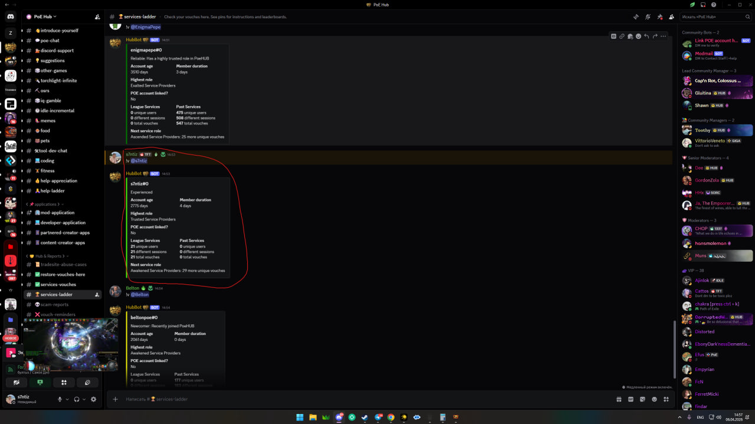Toggle the member list icon
This screenshot has width=755, height=424.
coord(671,17)
